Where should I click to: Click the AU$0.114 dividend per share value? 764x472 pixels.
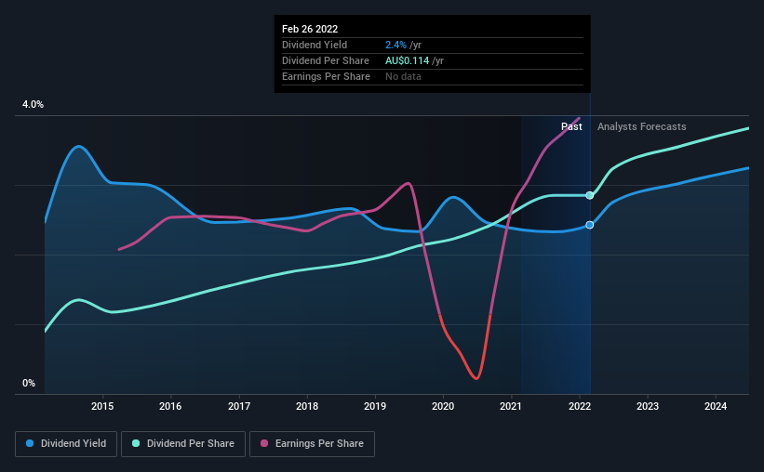[x=407, y=60]
